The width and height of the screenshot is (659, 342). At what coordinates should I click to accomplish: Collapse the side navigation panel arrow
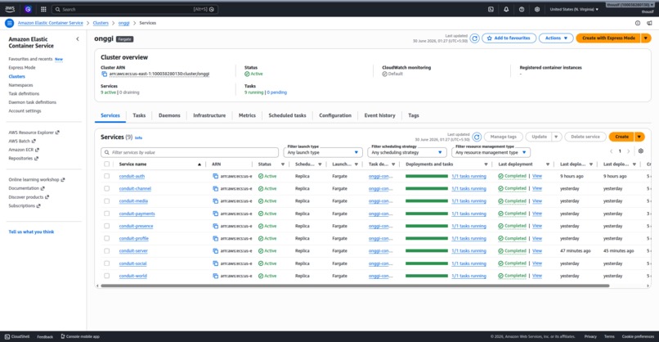(x=78, y=39)
